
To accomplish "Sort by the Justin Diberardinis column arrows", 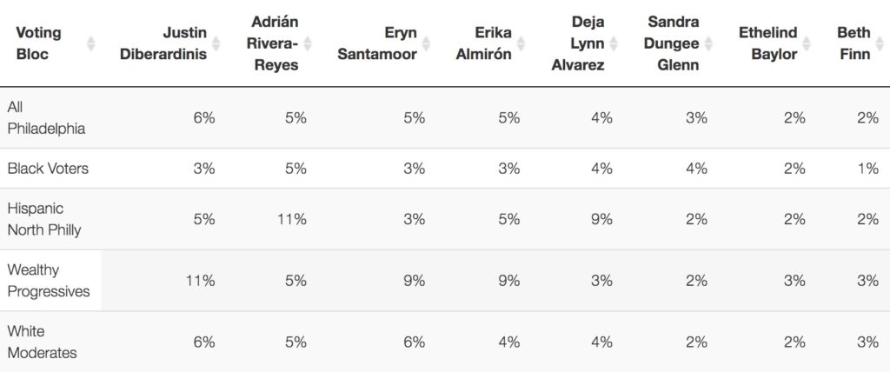I will click(216, 43).
